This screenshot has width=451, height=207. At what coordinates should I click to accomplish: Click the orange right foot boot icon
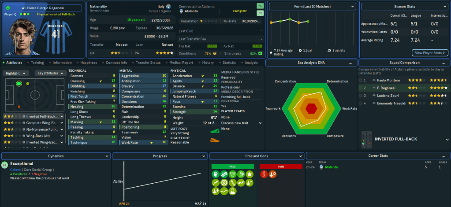pyautogui.click(x=215, y=140)
